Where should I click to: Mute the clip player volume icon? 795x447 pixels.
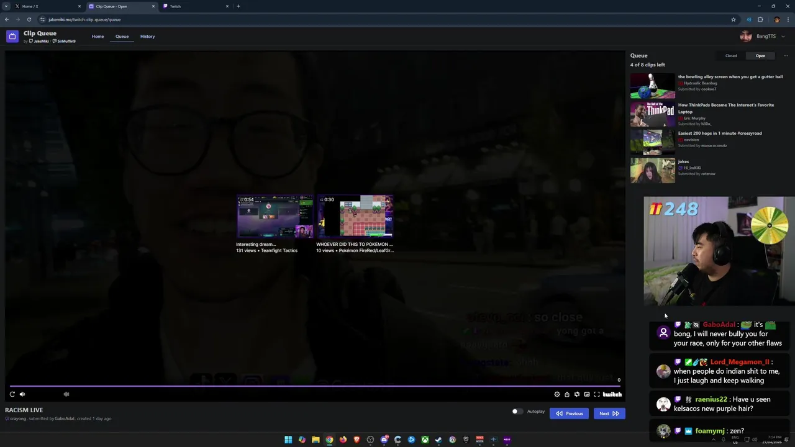tap(22, 394)
